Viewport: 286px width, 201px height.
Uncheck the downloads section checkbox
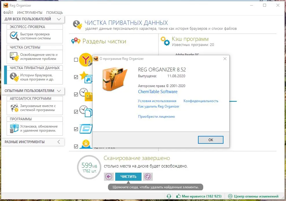pos(76,146)
